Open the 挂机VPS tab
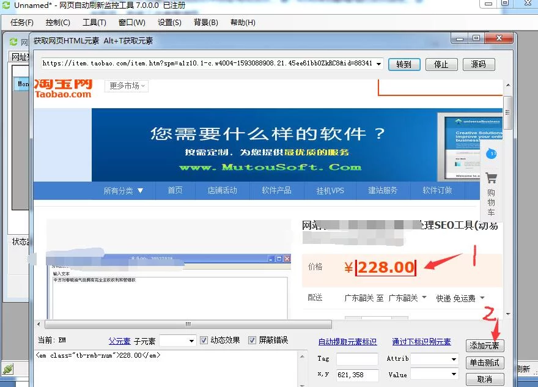Image resolution: width=538 pixels, height=387 pixels. pos(330,190)
